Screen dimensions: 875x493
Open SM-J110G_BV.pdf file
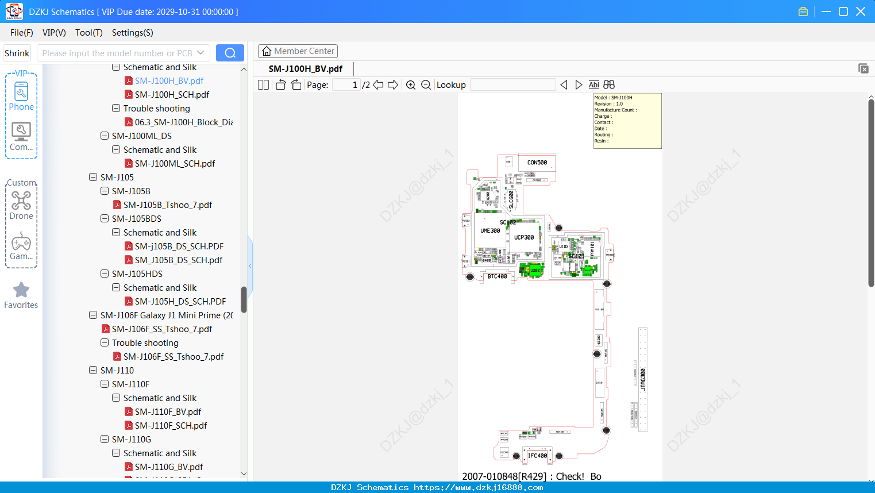[x=169, y=467]
